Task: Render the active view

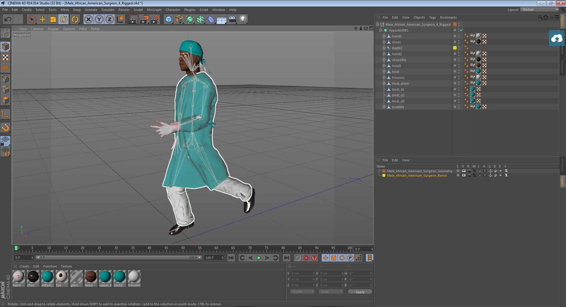Action: pos(133,19)
